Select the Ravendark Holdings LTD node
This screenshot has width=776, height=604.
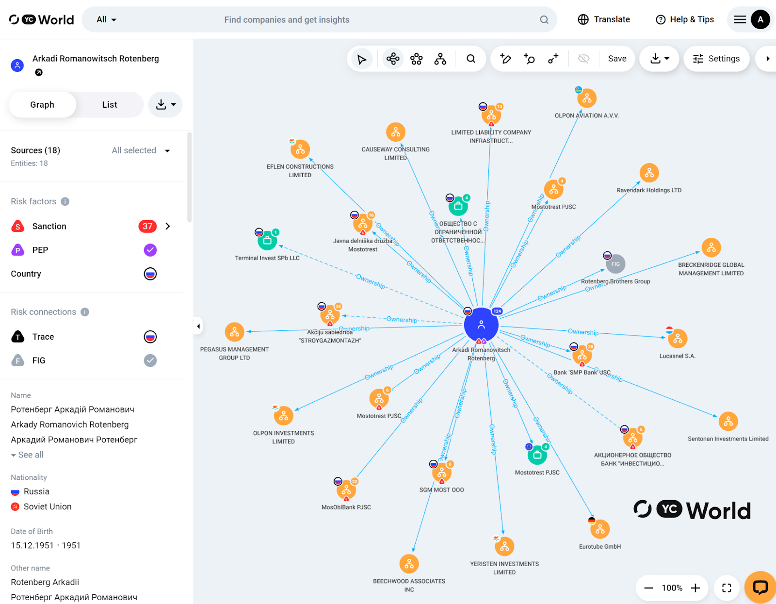[x=649, y=173]
